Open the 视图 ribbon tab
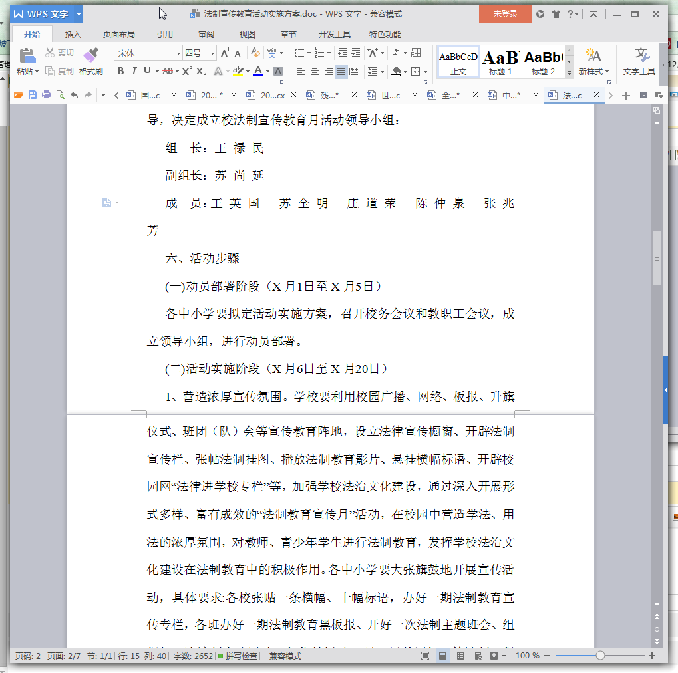This screenshot has height=673, width=678. (248, 34)
